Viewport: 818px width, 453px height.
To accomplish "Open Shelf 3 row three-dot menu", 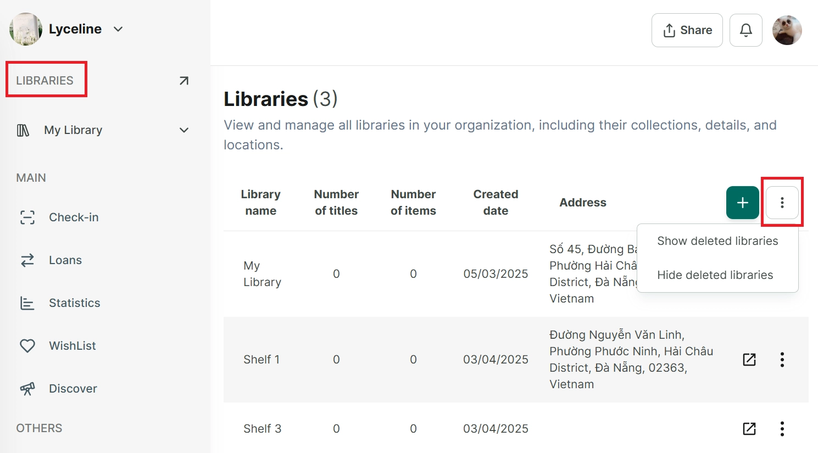I will 782,429.
